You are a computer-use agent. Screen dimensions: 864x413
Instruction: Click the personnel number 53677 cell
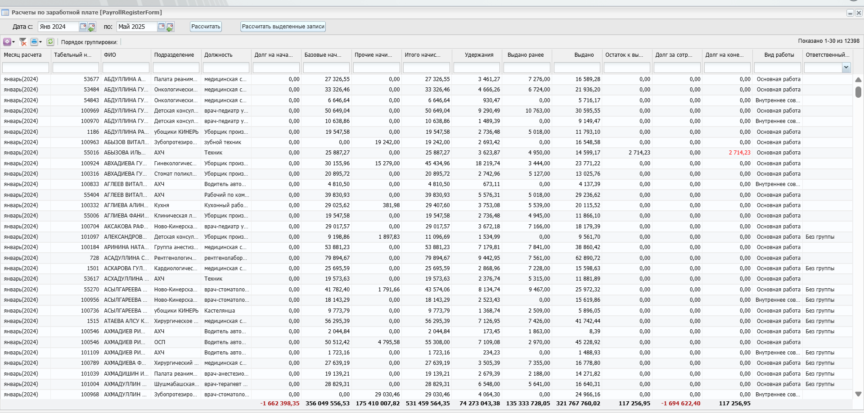coord(76,79)
